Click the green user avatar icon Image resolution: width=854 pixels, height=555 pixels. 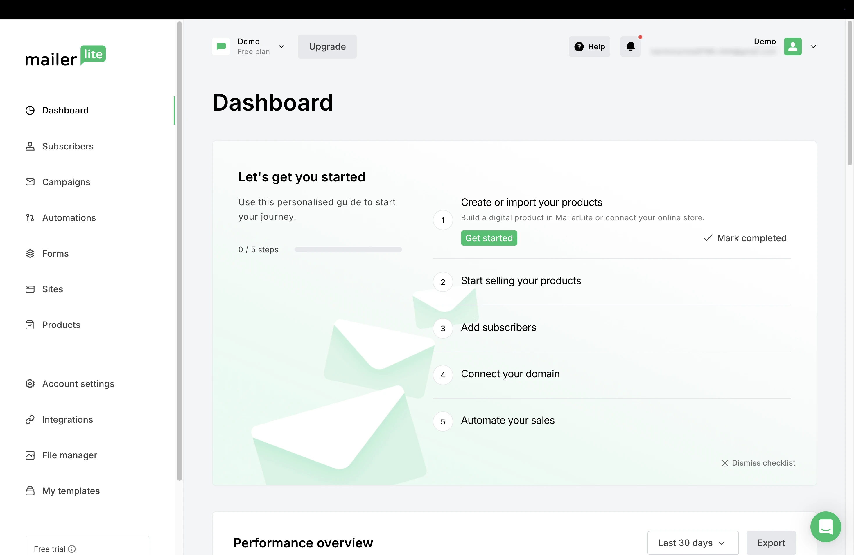point(792,47)
